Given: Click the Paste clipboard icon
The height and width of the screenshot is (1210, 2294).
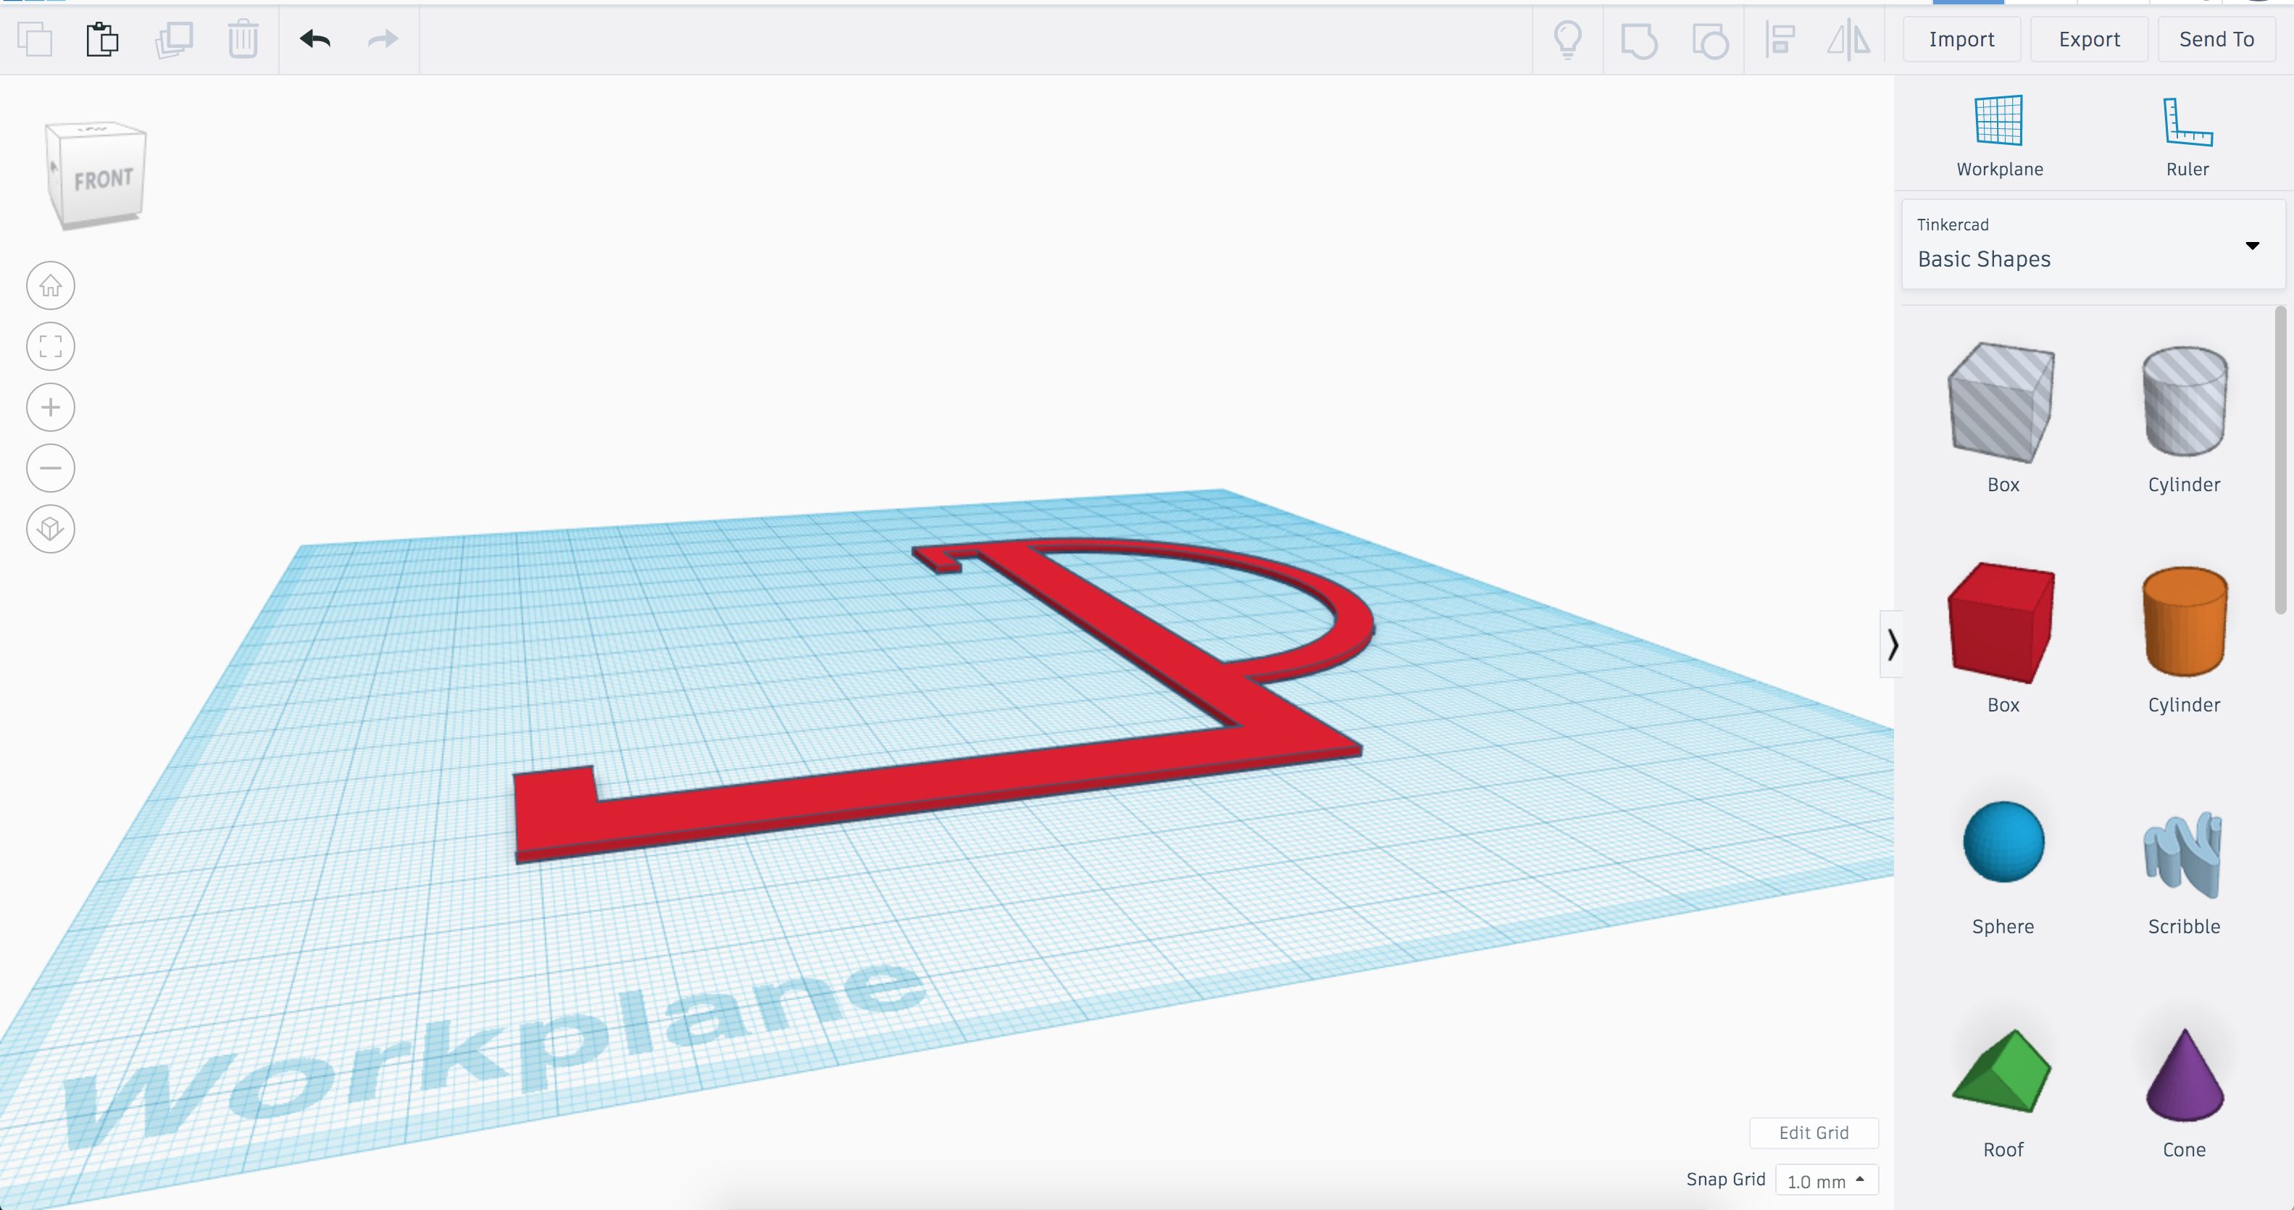Looking at the screenshot, I should [102, 40].
